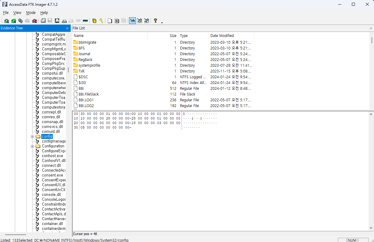Image resolution: width=374 pixels, height=242 pixels.
Task: Click the Export Files blank page icon
Action: (x=110, y=21)
